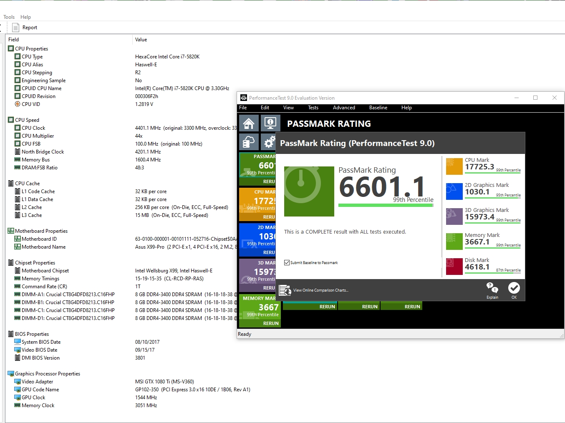Open the Advanced menu

coord(344,108)
